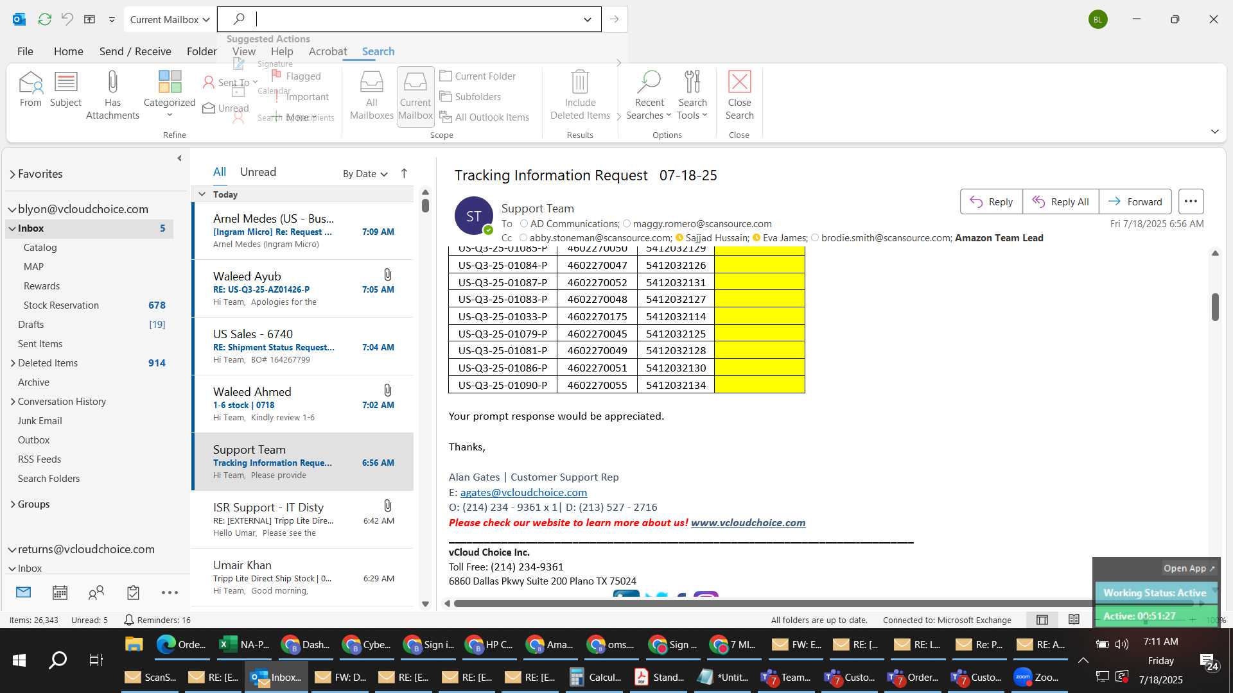Collapse the folder pane
This screenshot has width=1233, height=693.
179,158
